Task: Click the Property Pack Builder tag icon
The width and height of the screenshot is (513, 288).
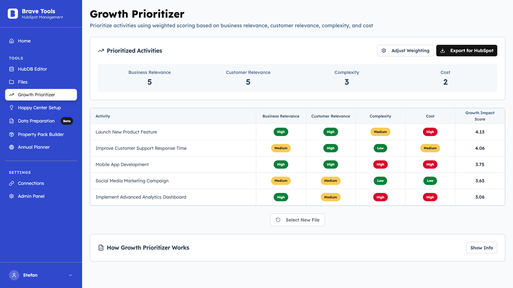Action: pyautogui.click(x=12, y=134)
